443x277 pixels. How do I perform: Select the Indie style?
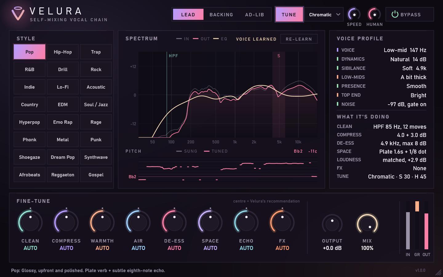pos(30,87)
